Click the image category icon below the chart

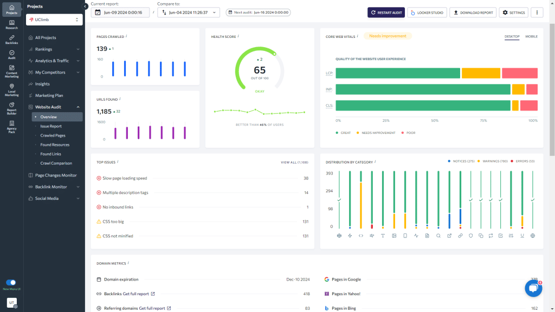(x=395, y=235)
